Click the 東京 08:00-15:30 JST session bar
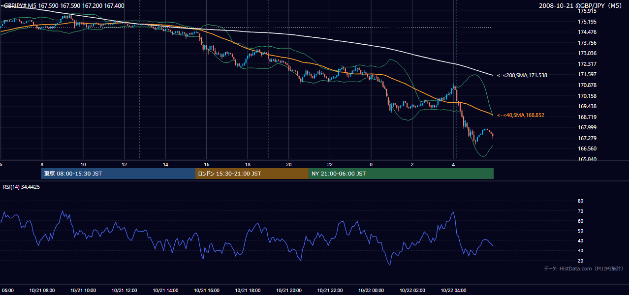Viewport: 629px width, 295px height. click(118, 174)
